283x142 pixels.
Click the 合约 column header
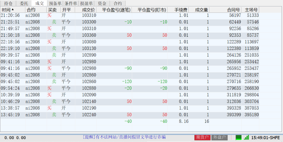36,10
